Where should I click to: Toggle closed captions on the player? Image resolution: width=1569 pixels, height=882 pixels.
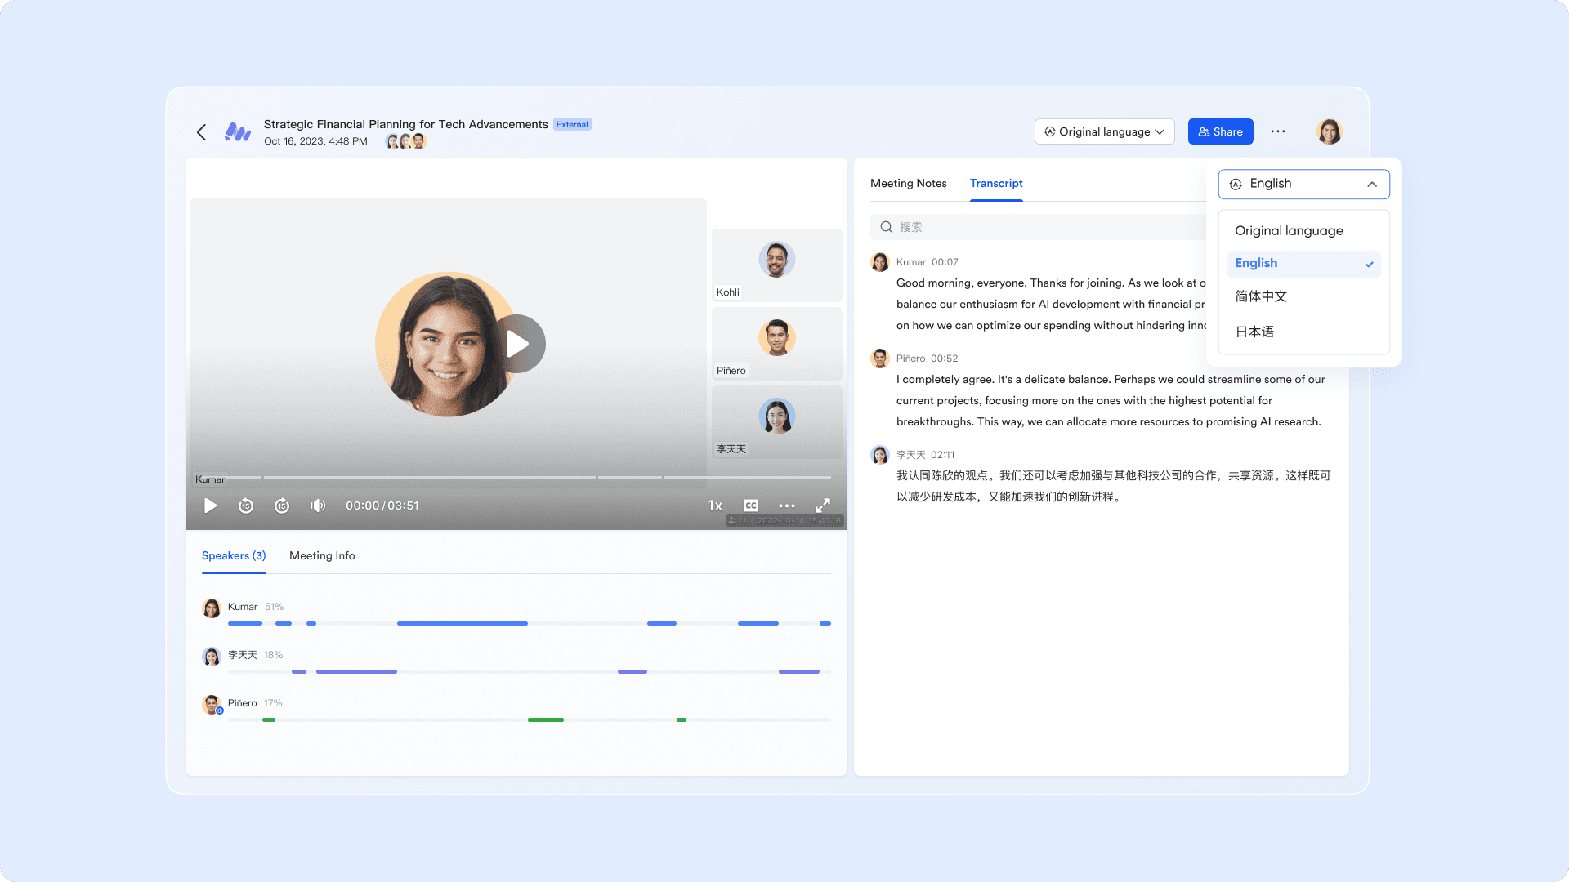[751, 506]
